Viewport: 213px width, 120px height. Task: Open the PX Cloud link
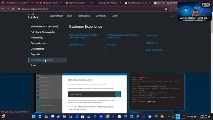pyautogui.click(x=111, y=45)
